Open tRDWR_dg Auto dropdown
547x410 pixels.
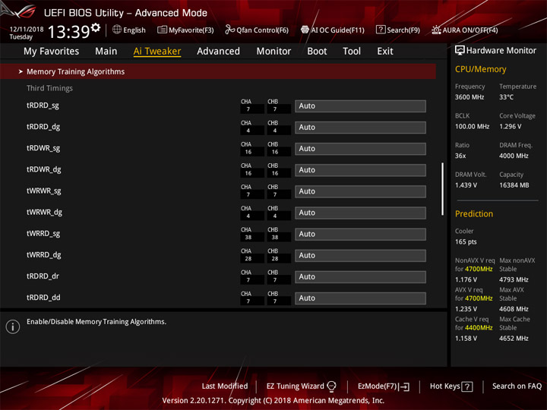(360, 170)
